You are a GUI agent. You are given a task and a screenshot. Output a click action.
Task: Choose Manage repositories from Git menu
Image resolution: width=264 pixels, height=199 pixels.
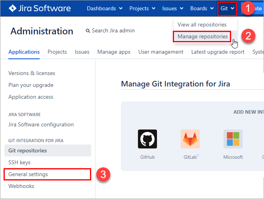pos(203,36)
